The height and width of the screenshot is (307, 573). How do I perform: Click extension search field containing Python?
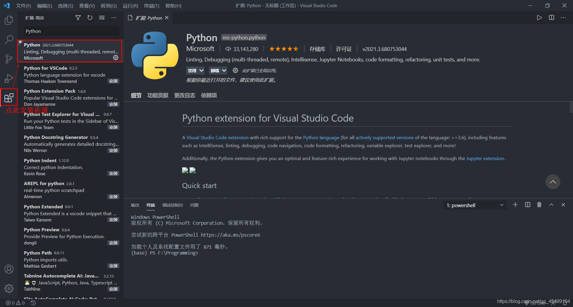[x=71, y=31]
